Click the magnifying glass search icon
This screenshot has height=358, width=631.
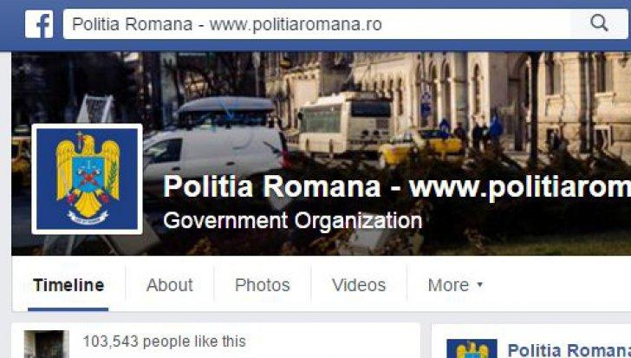[599, 23]
